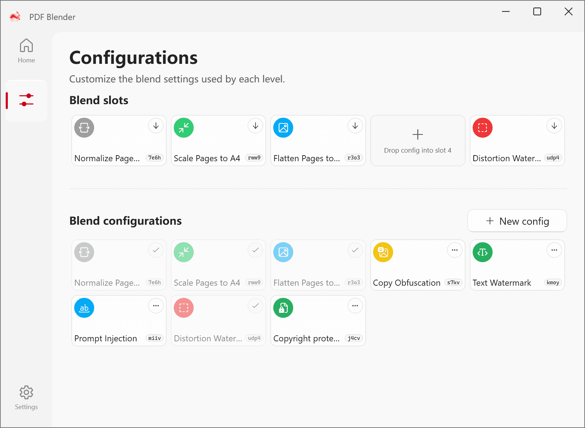Viewport: 585px width, 428px height.
Task: Toggle checkmark on Flatten Pages configuration
Action: (x=355, y=250)
